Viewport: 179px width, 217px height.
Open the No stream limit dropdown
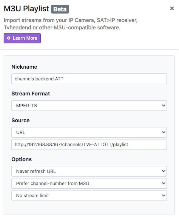pos(89,196)
